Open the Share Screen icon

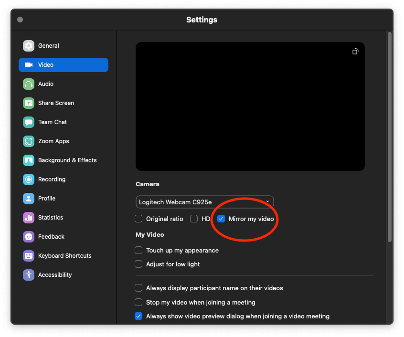tap(29, 103)
